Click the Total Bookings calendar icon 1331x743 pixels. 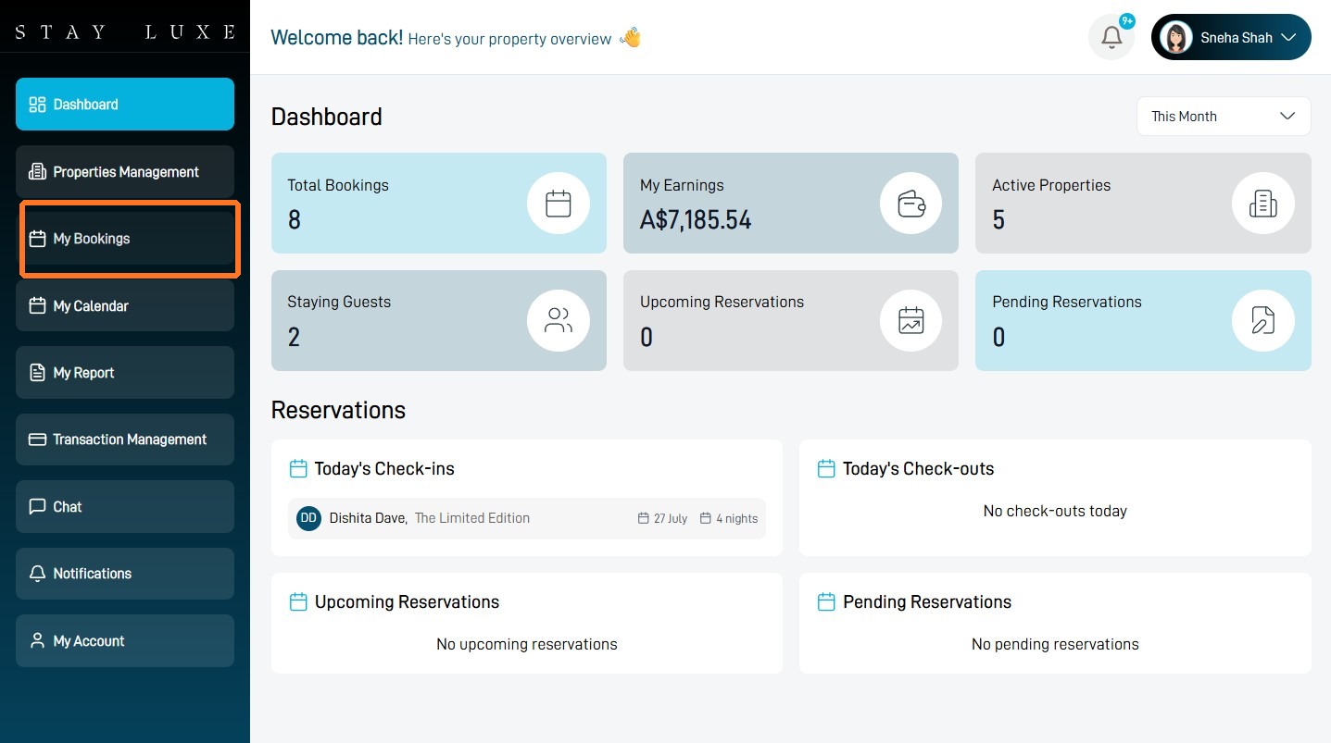coord(559,204)
